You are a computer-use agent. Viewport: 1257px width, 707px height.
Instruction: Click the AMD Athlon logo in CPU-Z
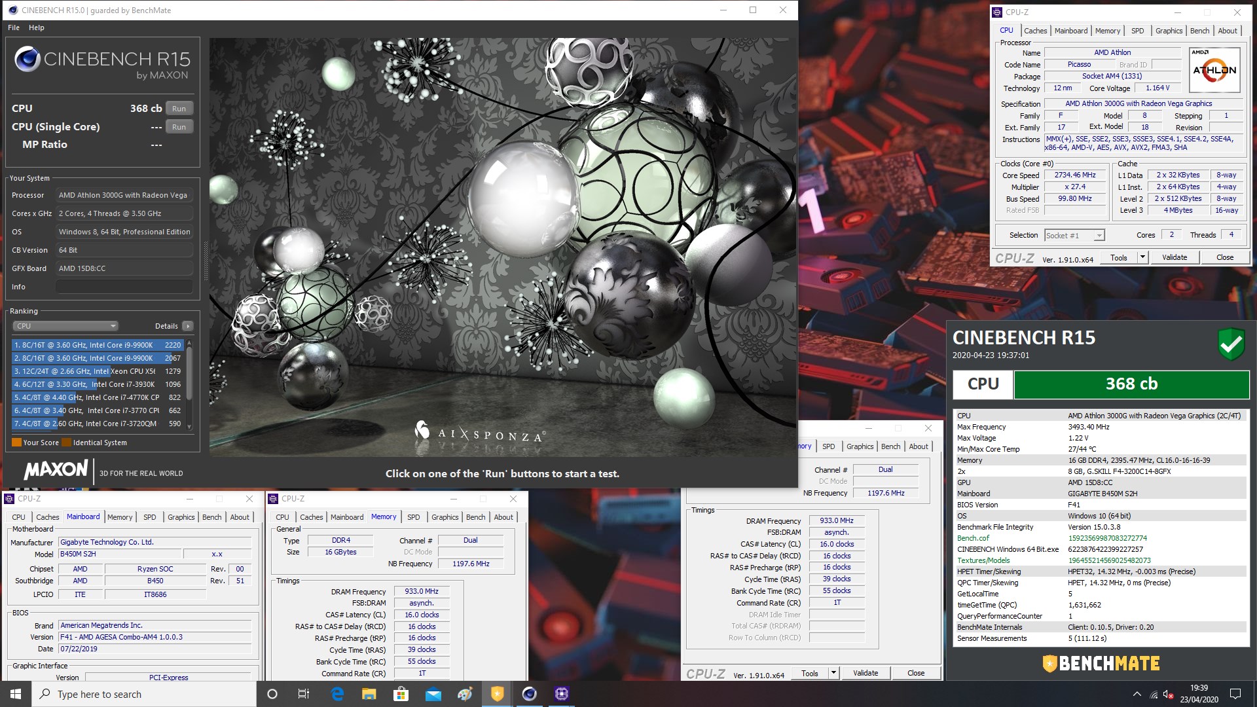1214,71
